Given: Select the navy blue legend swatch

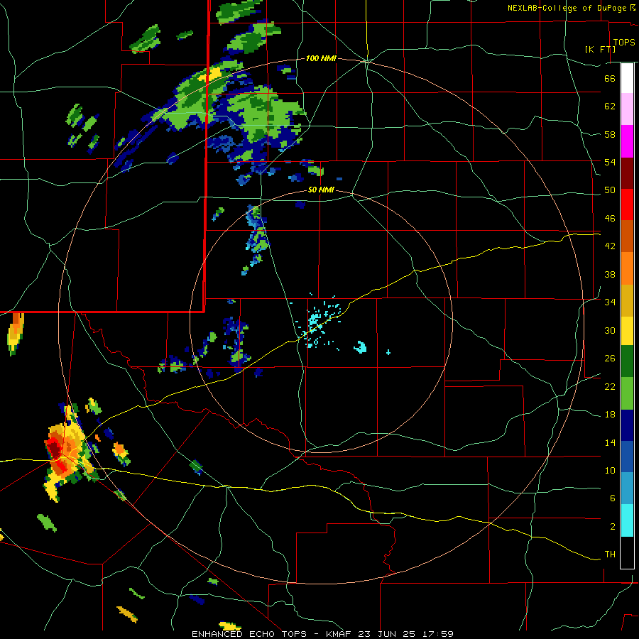Looking at the screenshot, I should pos(627,425).
